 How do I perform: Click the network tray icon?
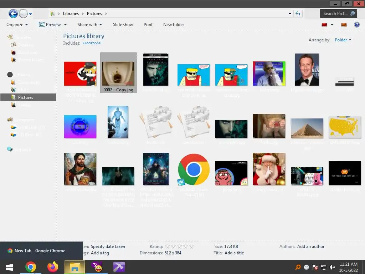tap(324, 267)
